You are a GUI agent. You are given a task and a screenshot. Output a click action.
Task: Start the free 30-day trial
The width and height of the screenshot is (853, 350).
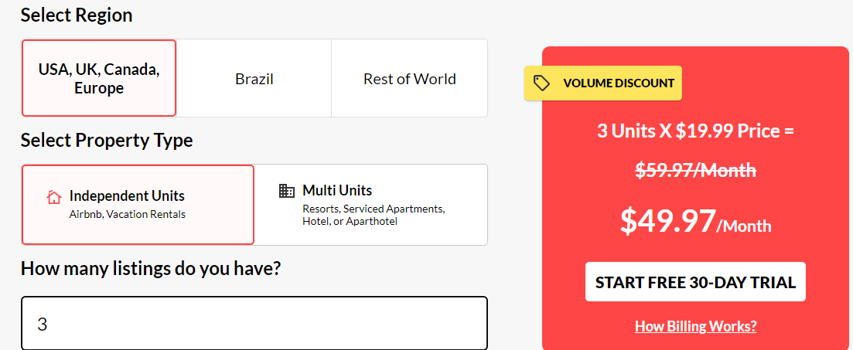click(695, 282)
